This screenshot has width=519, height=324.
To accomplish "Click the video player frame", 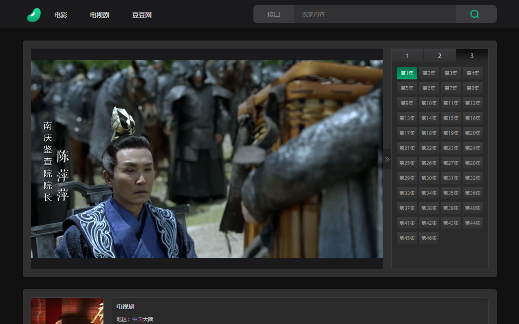I will pos(207,159).
